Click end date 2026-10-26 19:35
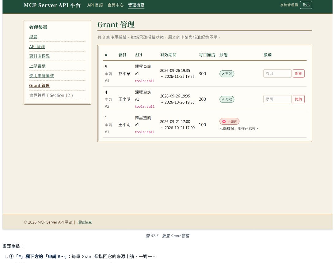Viewport: 335px width, 263px height. point(180,102)
